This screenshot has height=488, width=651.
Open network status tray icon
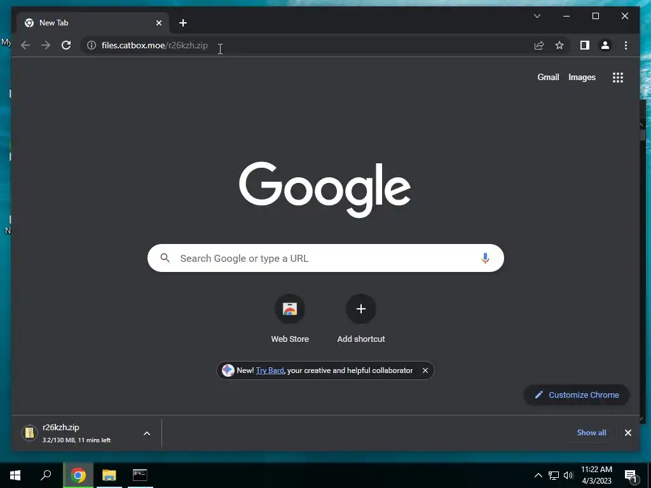554,475
